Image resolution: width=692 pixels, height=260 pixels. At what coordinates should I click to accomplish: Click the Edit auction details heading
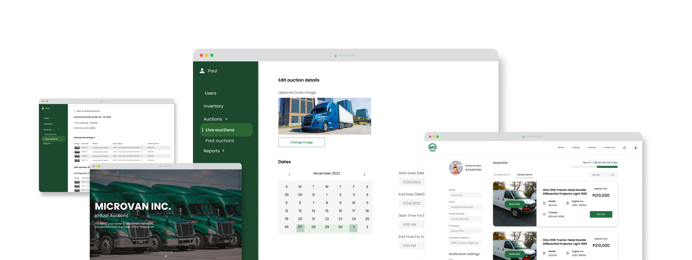click(299, 80)
